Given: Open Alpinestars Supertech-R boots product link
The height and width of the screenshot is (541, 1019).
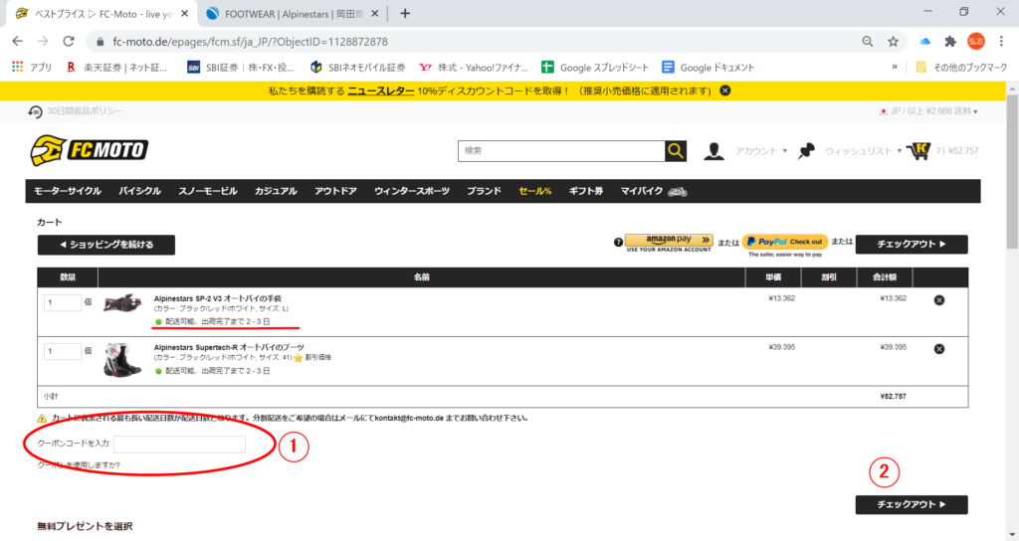Looking at the screenshot, I should (x=229, y=347).
